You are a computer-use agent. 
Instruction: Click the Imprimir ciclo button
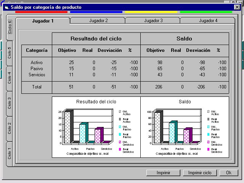tap(199, 173)
